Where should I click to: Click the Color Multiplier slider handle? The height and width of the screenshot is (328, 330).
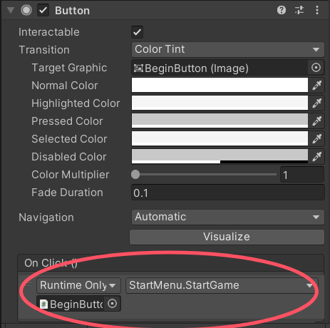[x=135, y=175]
